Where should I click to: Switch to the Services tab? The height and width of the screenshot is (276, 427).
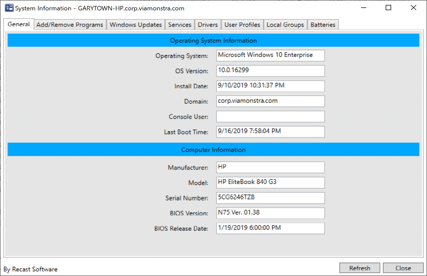pos(180,25)
